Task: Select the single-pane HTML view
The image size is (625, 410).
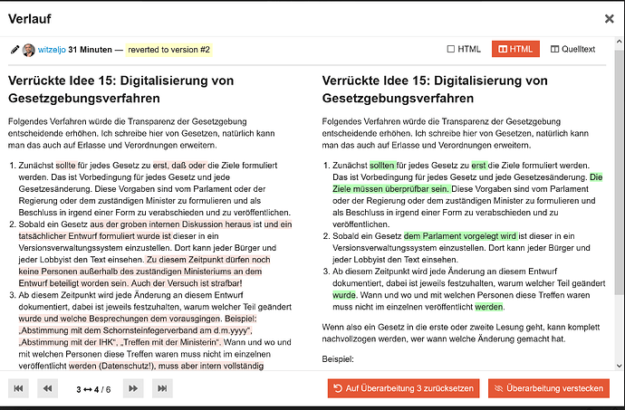Action: click(x=464, y=49)
